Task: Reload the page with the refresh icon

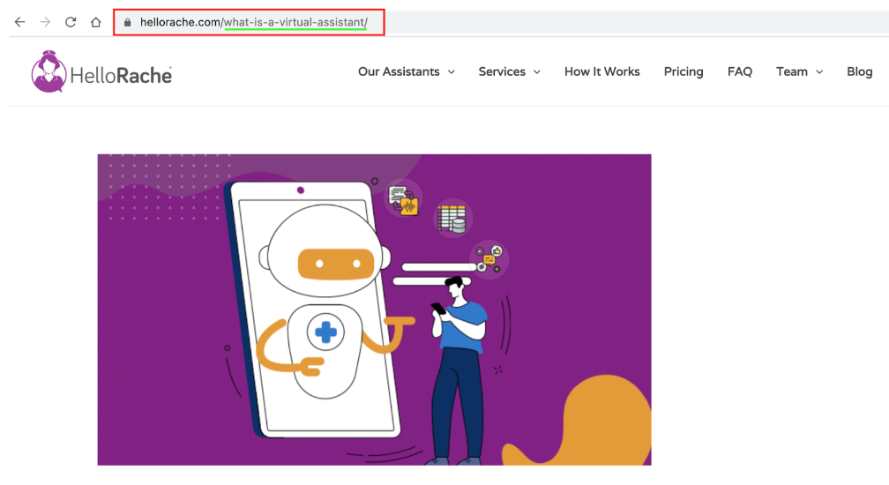Action: [71, 22]
